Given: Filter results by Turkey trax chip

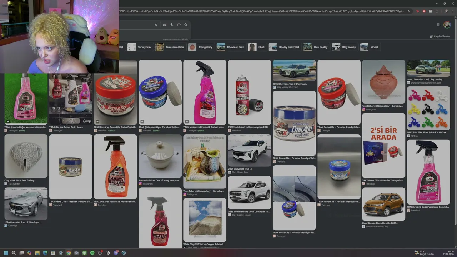Looking at the screenshot, I should pyautogui.click(x=140, y=47).
